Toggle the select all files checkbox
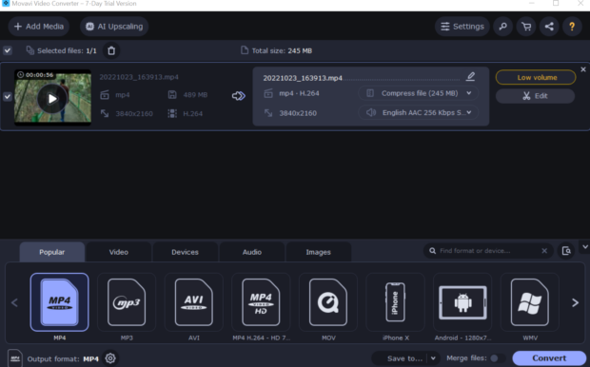Viewport: 590px width, 367px height. (x=8, y=50)
